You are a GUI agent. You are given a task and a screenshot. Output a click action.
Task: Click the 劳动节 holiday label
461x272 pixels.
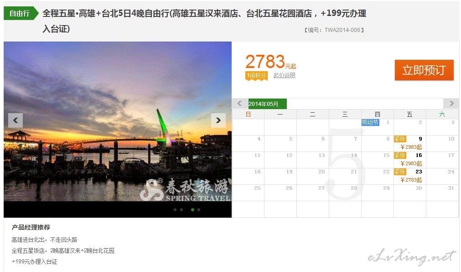(370, 122)
